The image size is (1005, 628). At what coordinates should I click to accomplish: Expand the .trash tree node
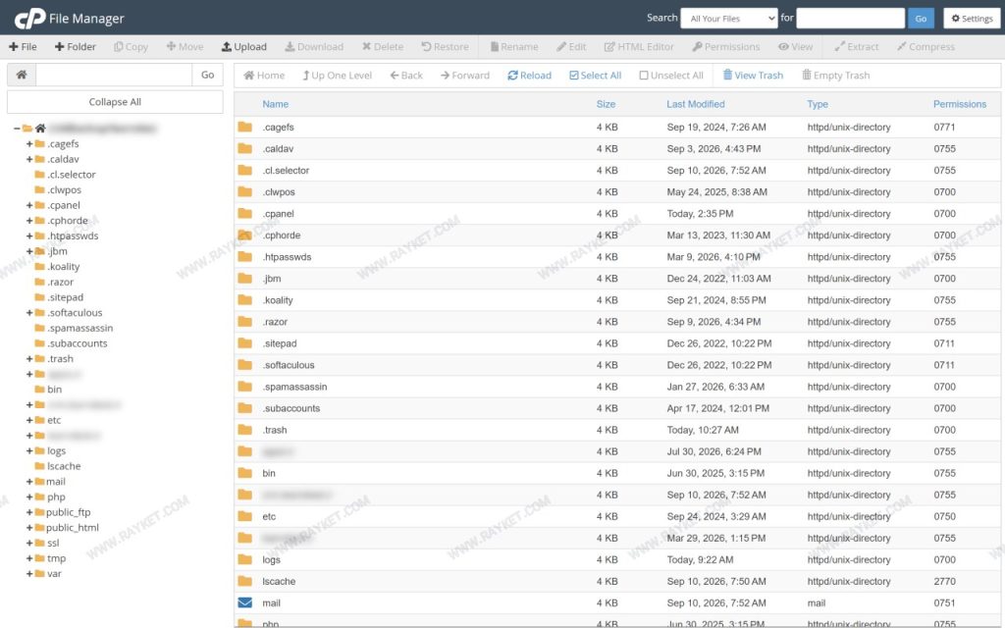[x=29, y=359]
